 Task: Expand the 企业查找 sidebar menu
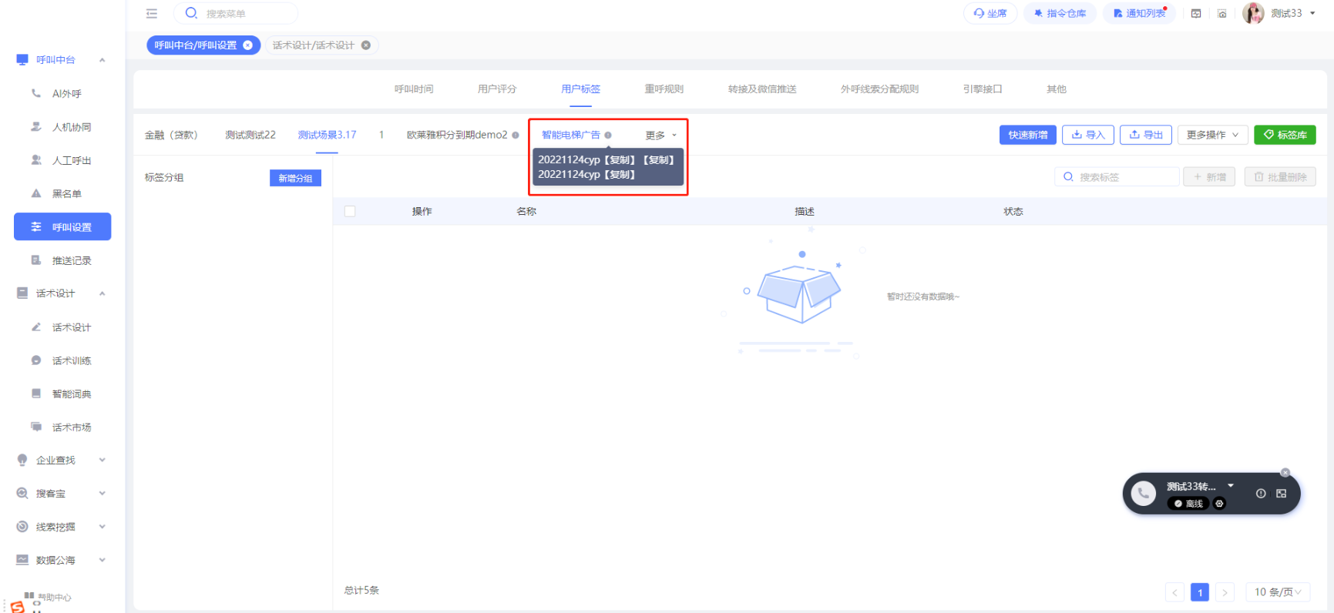pyautogui.click(x=60, y=461)
